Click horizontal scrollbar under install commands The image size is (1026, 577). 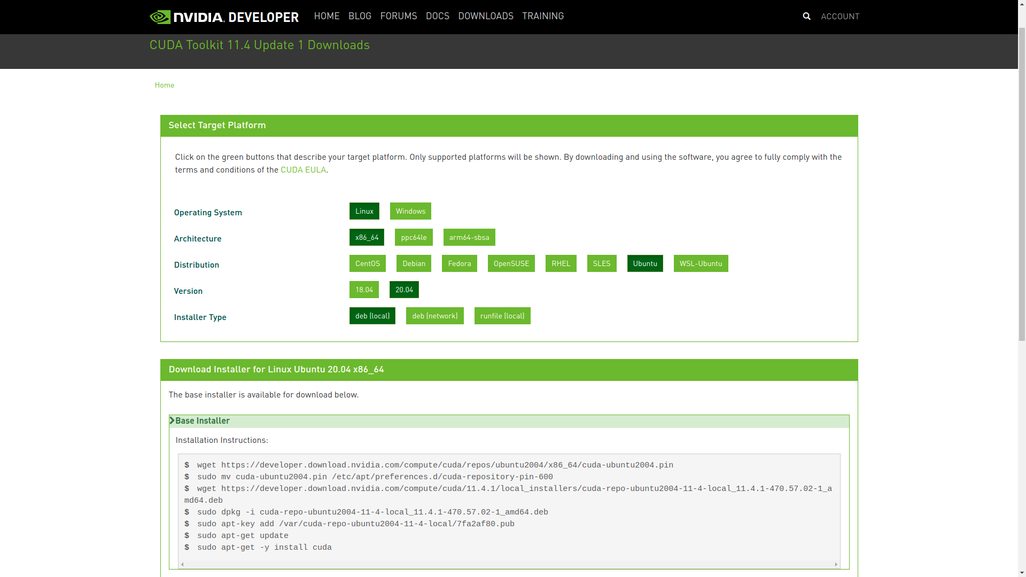508,564
